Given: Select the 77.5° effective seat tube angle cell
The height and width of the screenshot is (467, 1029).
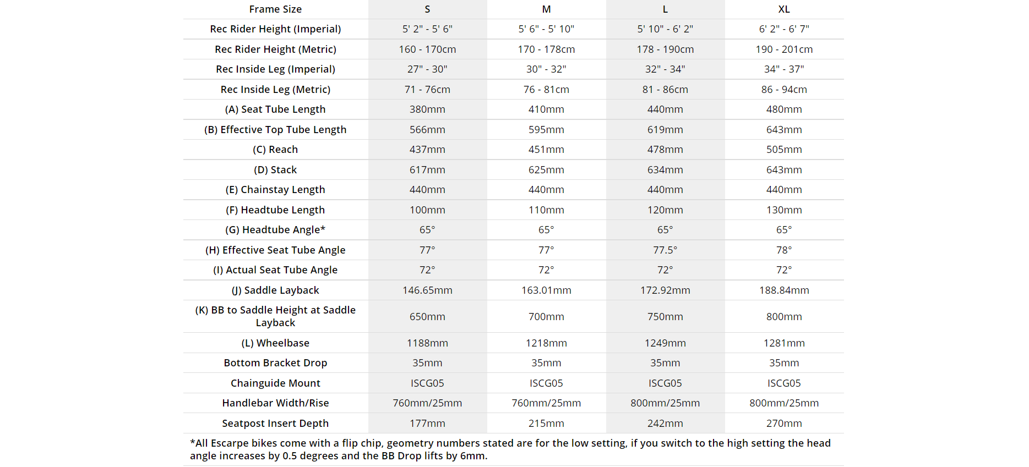Looking at the screenshot, I should click(665, 250).
